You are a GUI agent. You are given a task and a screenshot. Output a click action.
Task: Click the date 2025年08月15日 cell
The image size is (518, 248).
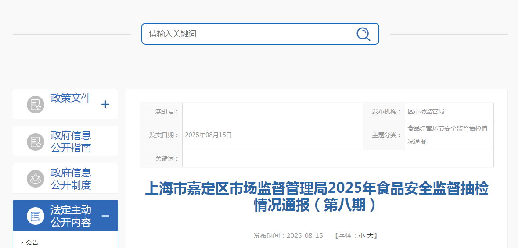pyautogui.click(x=273, y=135)
